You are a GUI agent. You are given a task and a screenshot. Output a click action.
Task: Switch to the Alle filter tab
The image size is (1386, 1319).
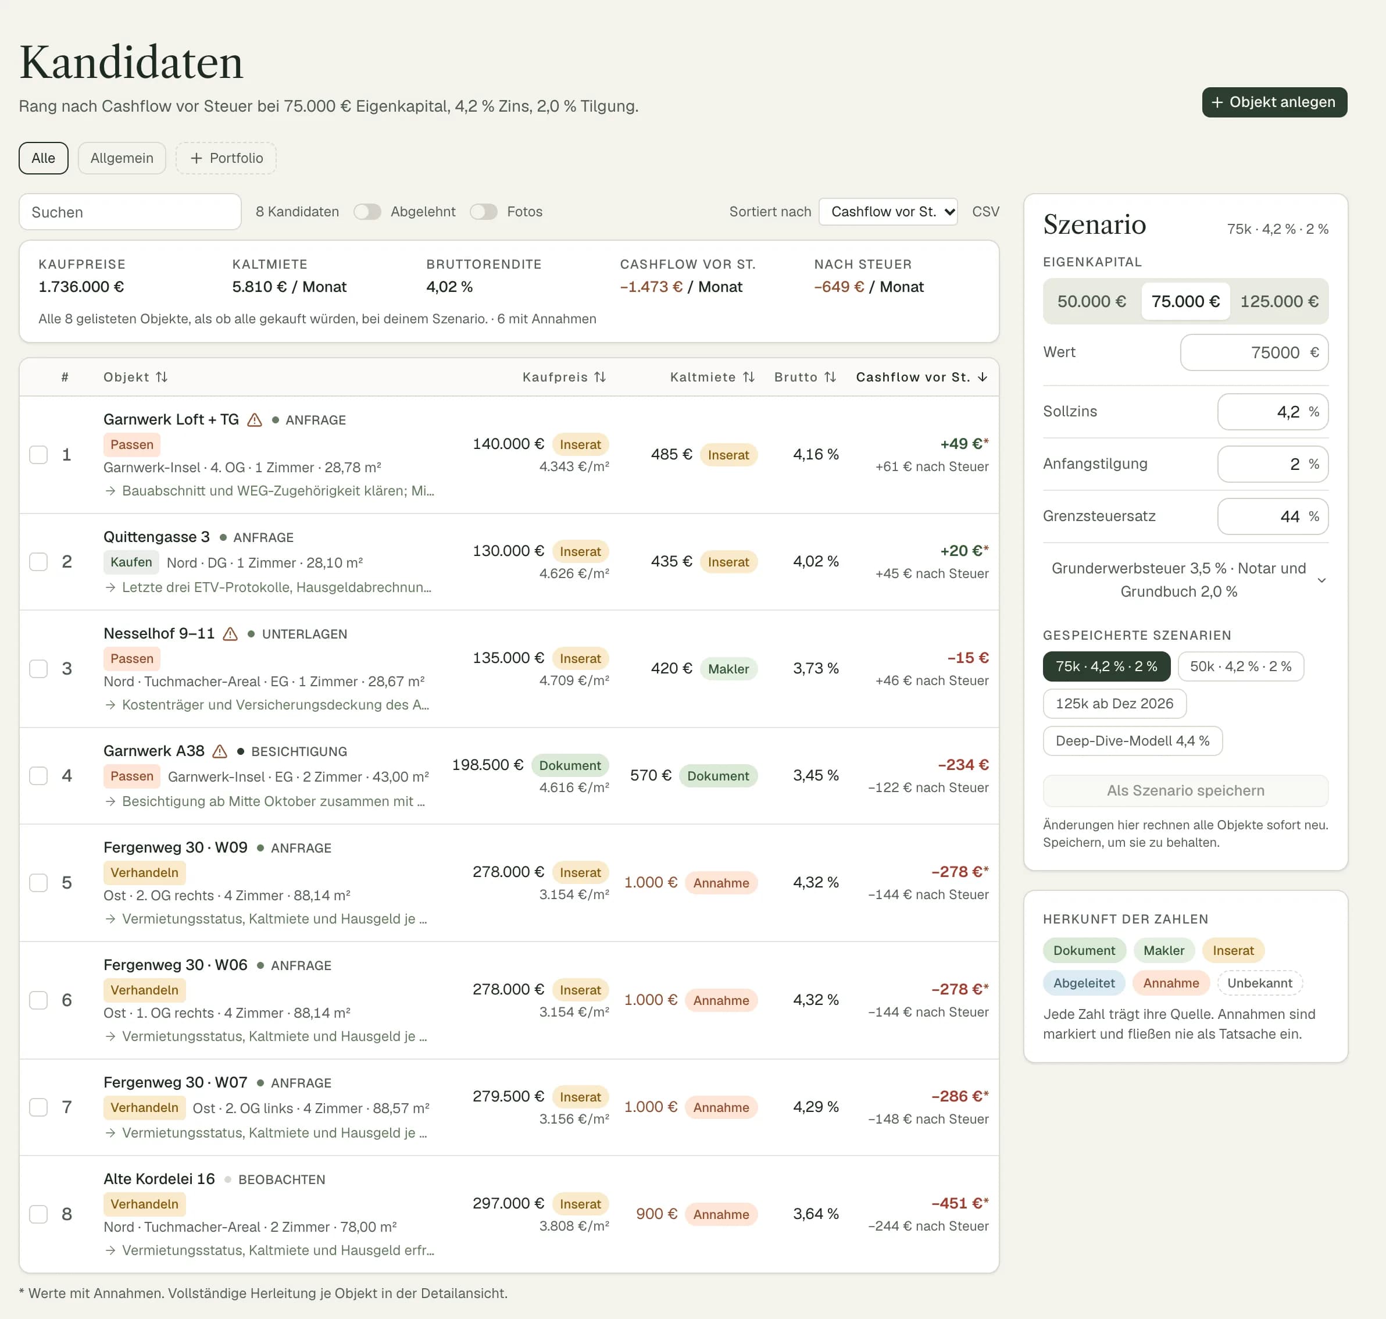(x=44, y=158)
